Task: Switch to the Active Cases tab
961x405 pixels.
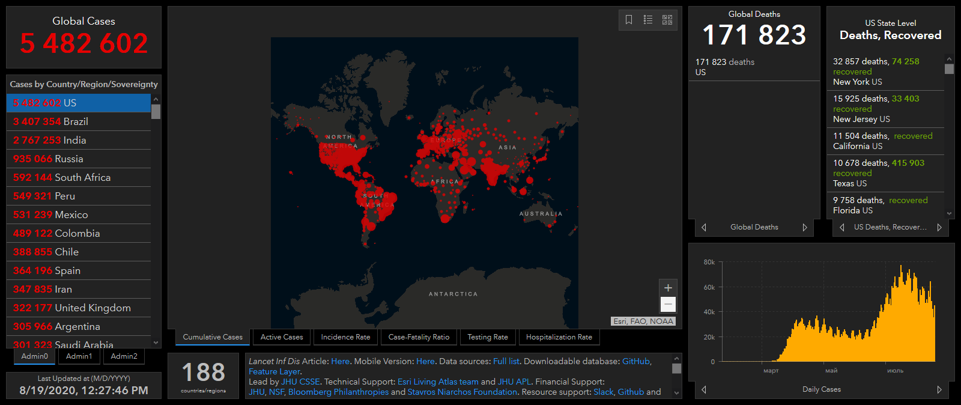Action: coord(282,337)
